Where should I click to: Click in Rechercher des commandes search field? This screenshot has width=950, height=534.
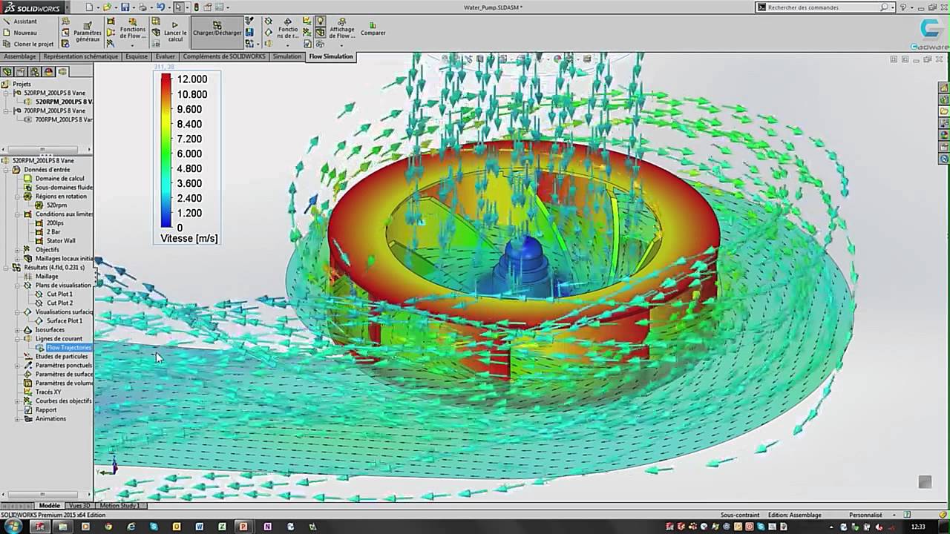coord(822,7)
